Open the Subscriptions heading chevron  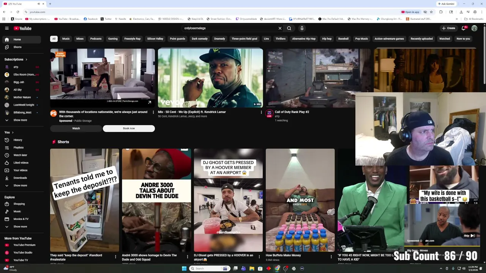coord(26,60)
